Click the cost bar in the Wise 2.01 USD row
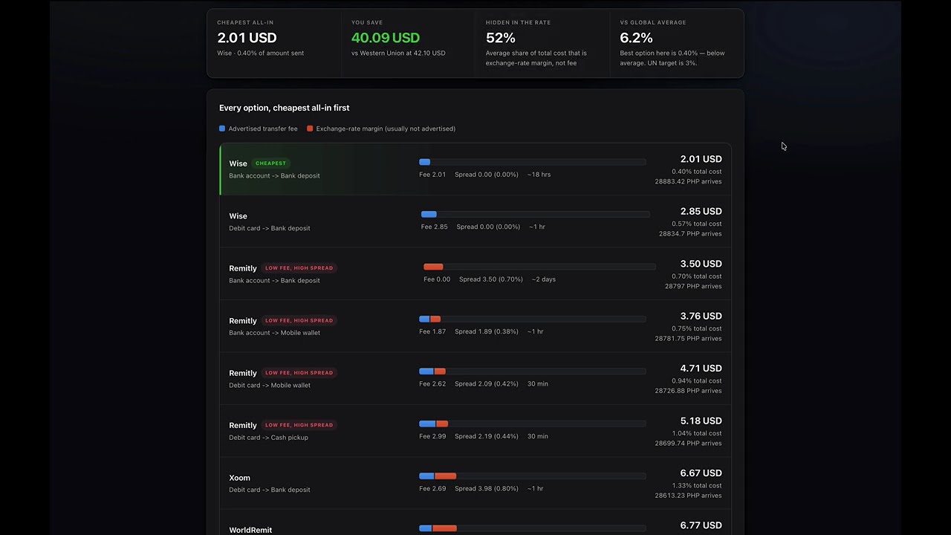Screen dimensions: 951x535 coord(533,162)
